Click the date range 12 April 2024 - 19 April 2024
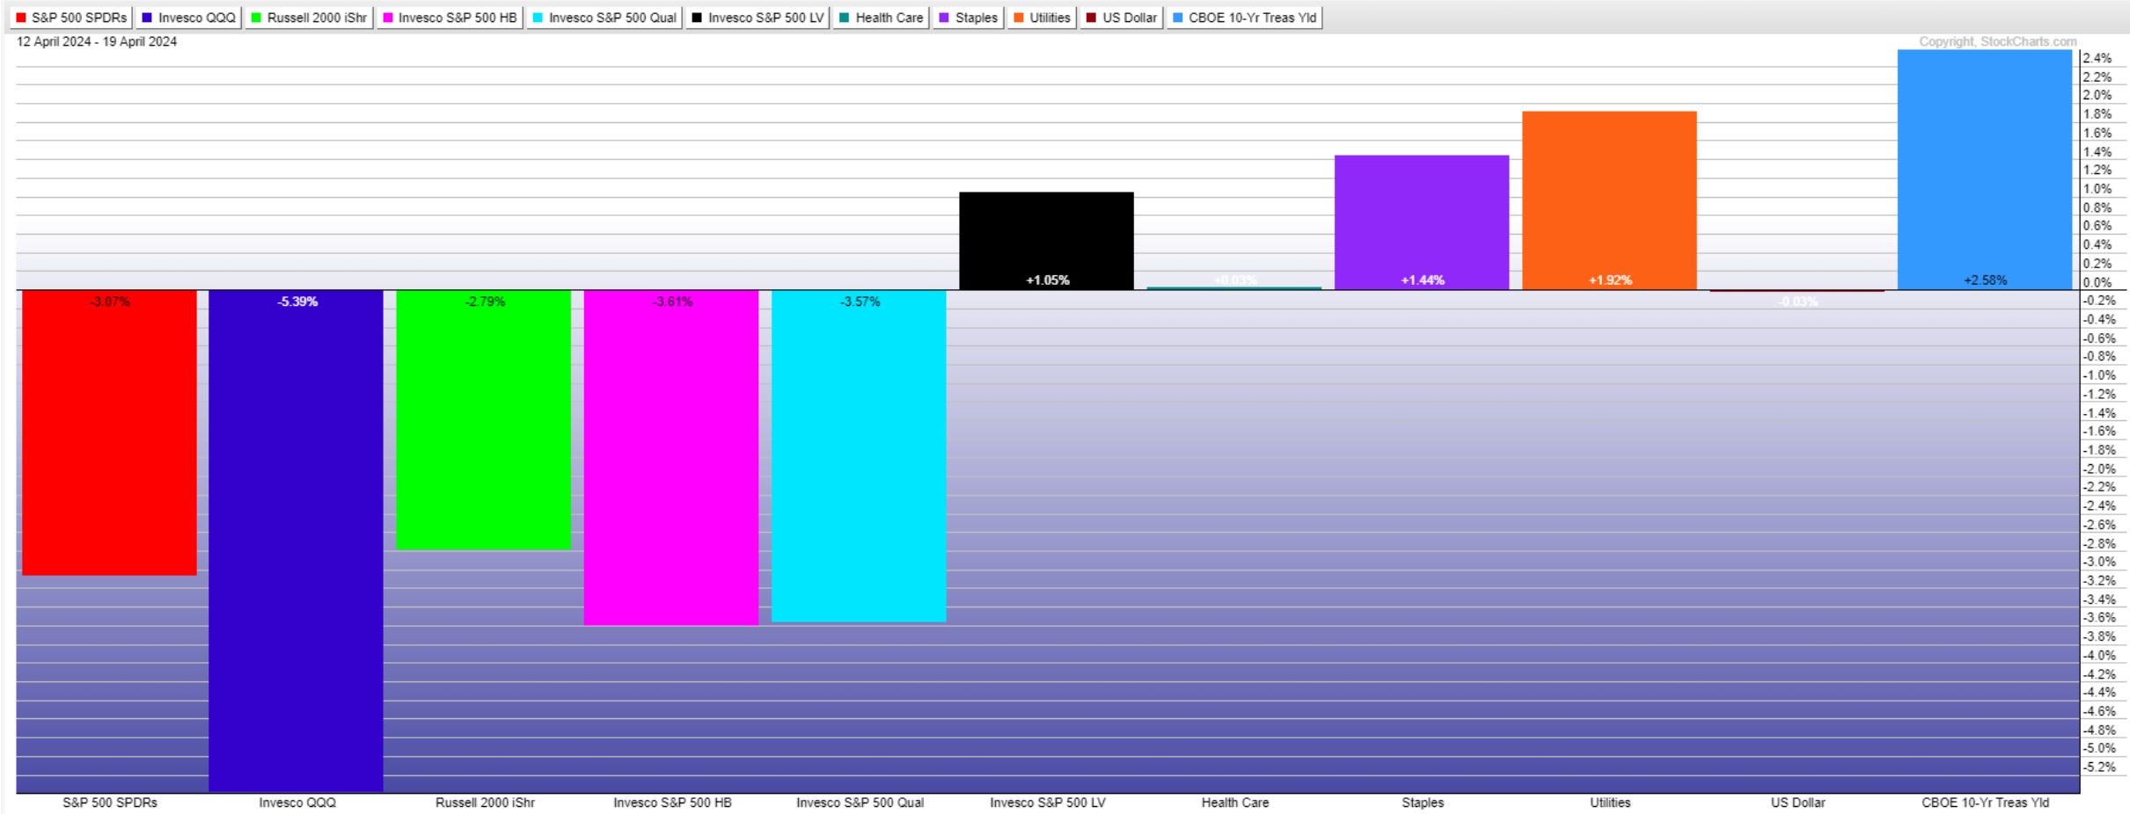This screenshot has width=2130, height=814. click(x=97, y=41)
